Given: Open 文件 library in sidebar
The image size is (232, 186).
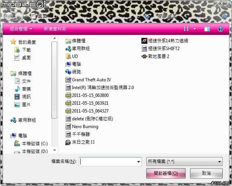Looking at the screenshot, I should coord(23,81).
